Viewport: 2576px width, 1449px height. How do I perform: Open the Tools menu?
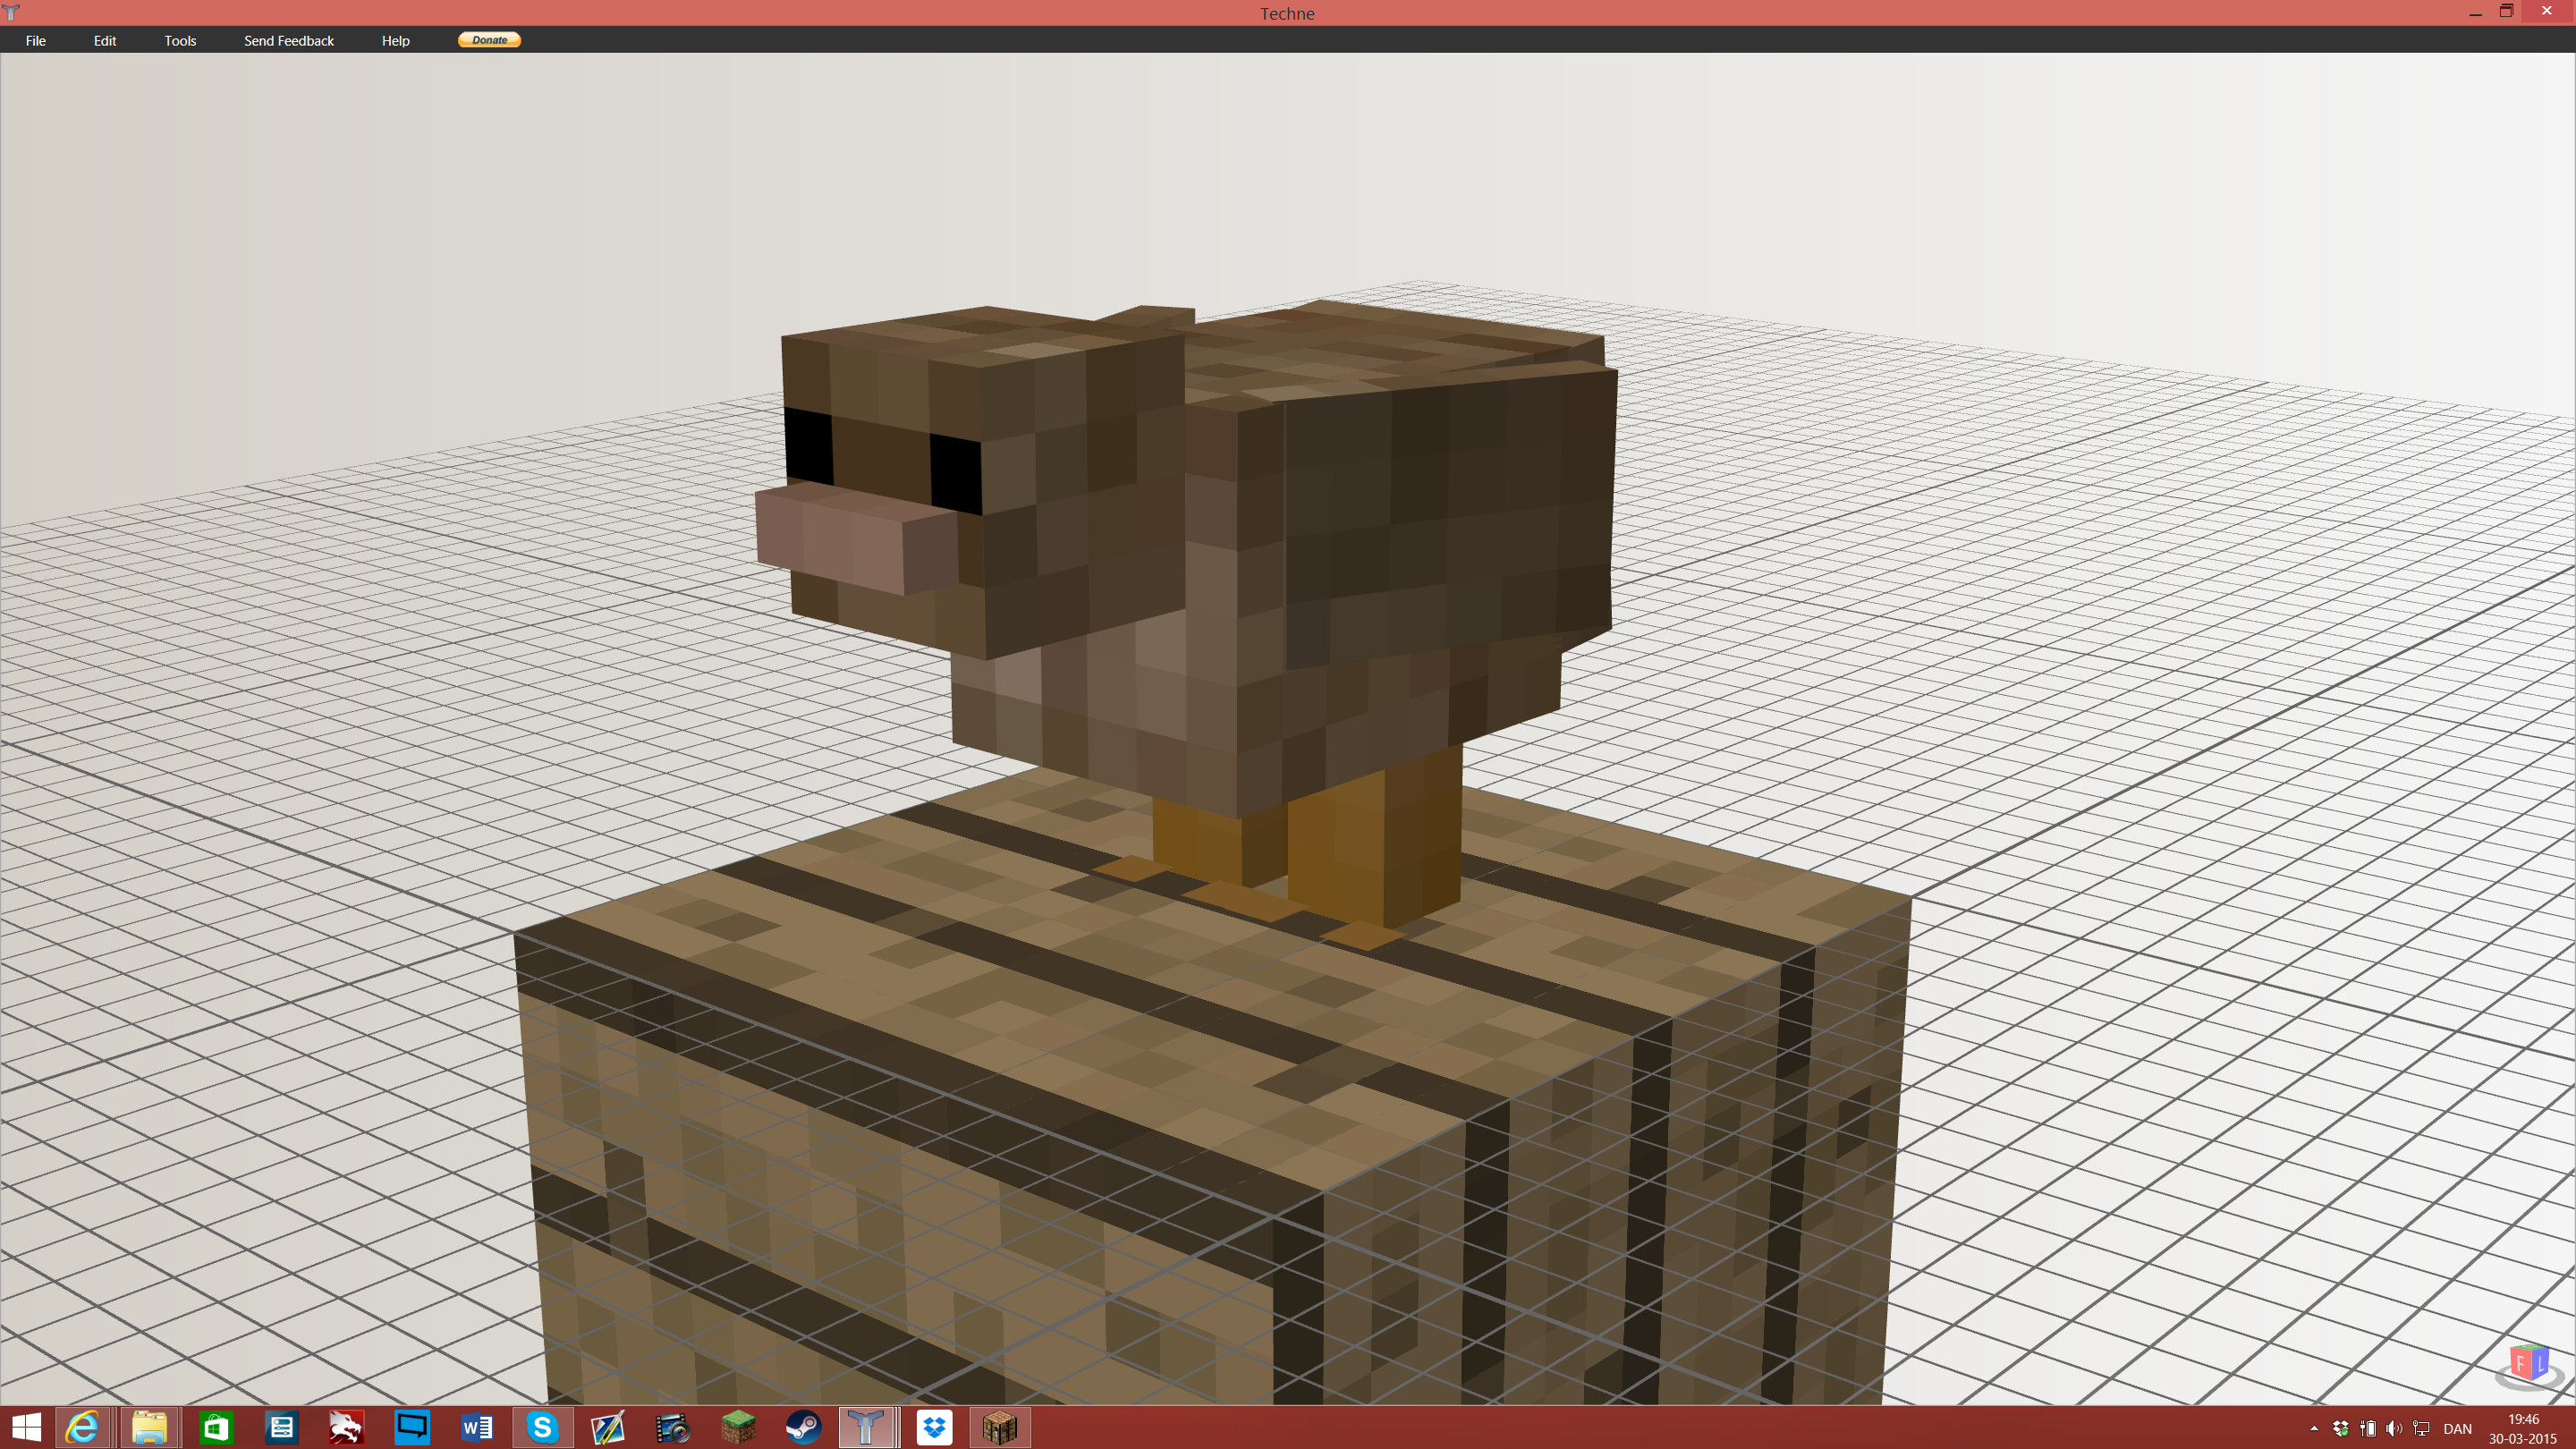pos(179,40)
